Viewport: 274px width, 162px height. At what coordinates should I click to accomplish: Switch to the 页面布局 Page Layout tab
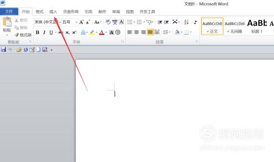(71, 12)
